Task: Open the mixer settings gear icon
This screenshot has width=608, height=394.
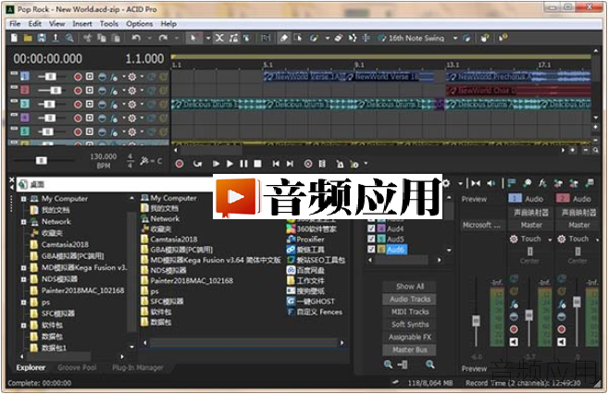Action: tap(446, 184)
